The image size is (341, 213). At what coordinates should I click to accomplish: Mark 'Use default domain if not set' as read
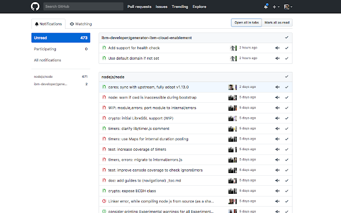point(287,58)
